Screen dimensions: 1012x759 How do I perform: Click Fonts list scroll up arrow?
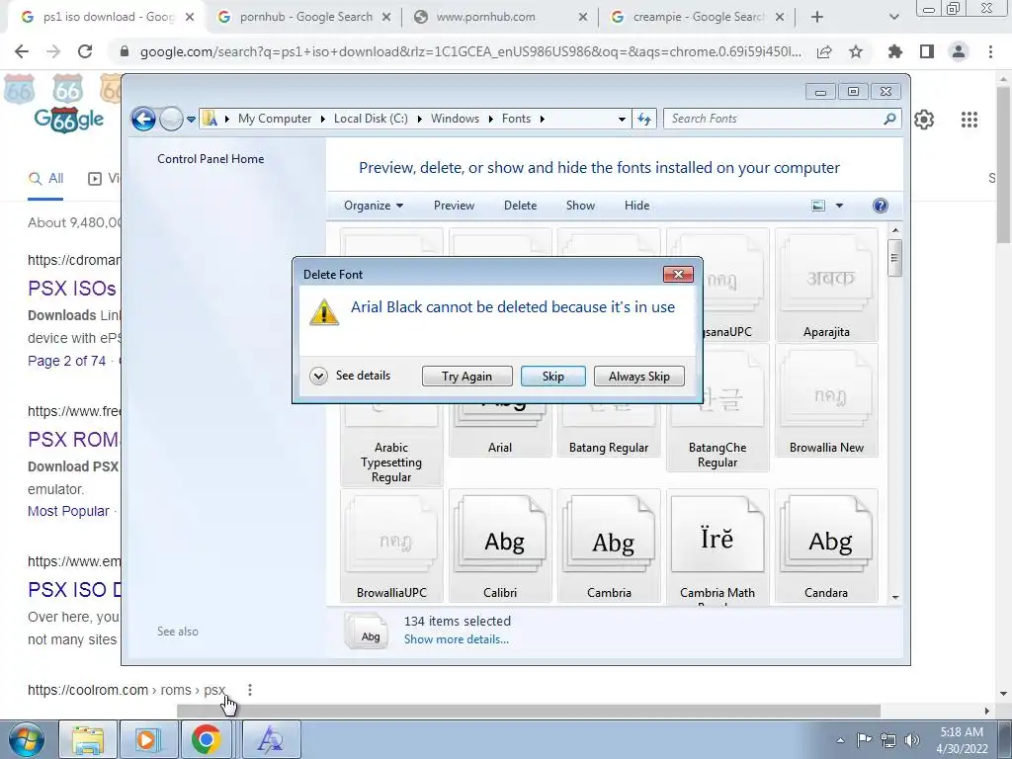coord(894,230)
